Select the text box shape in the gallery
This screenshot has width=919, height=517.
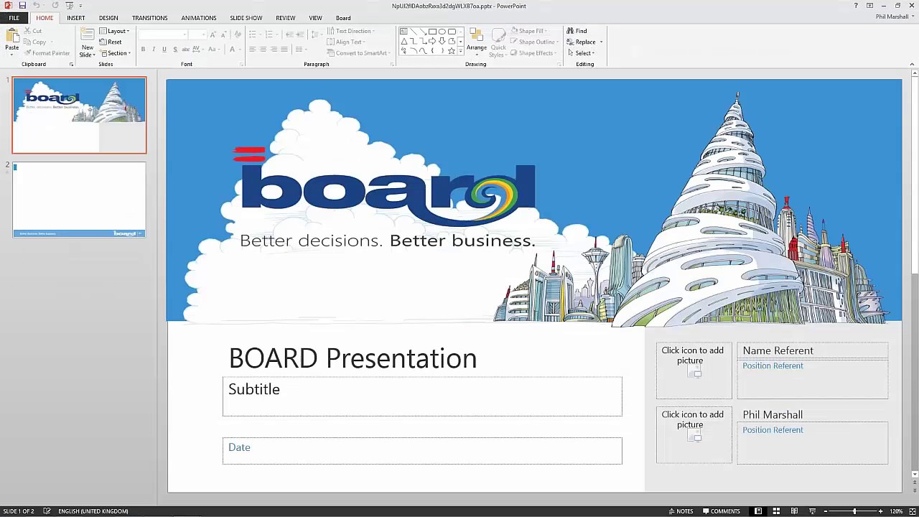coord(403,32)
